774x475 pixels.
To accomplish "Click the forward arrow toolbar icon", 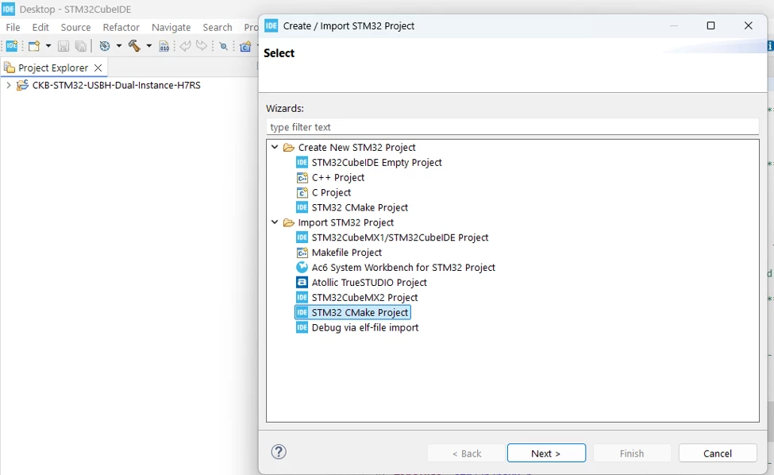I will click(202, 46).
